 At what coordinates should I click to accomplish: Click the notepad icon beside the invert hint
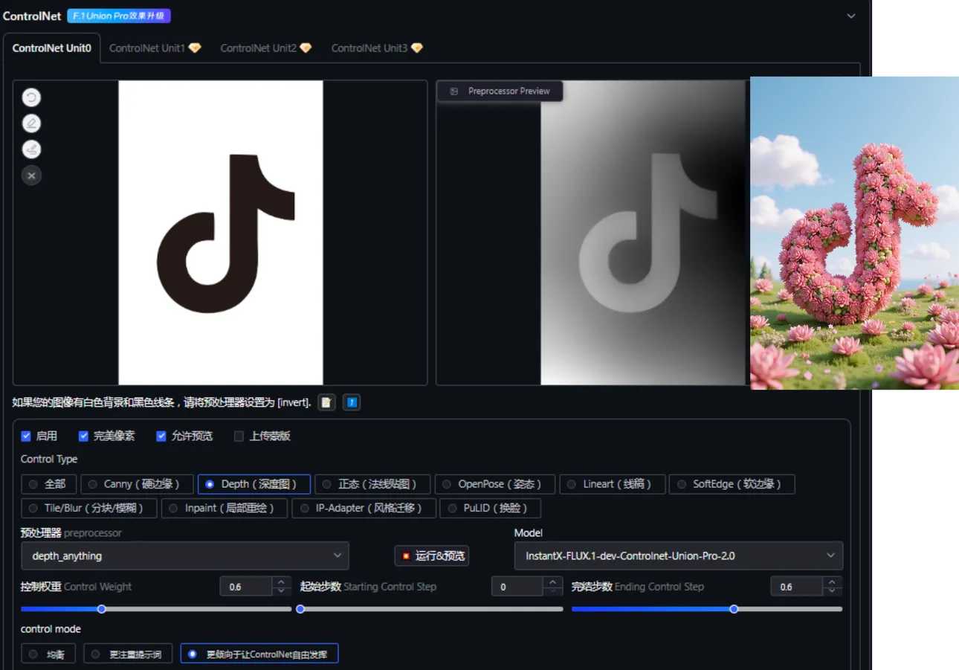(x=326, y=402)
